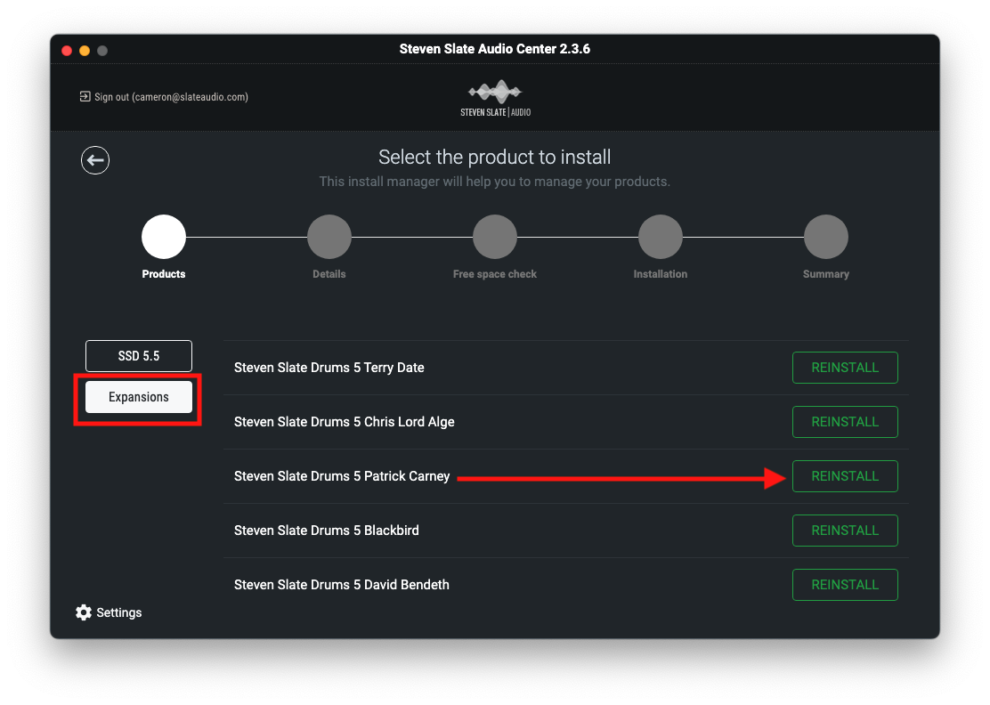This screenshot has height=705, width=990.
Task: Select the Expansions tab
Action: 139,397
